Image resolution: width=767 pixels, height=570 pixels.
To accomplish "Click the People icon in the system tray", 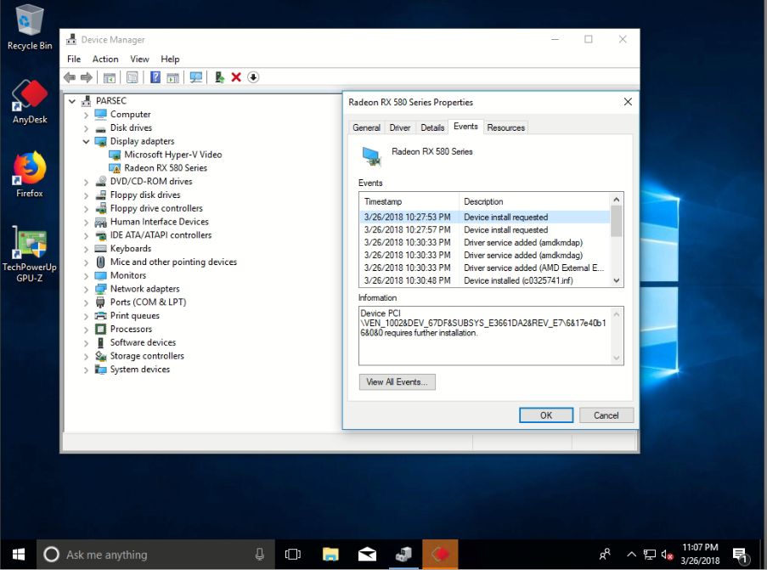I will click(605, 555).
